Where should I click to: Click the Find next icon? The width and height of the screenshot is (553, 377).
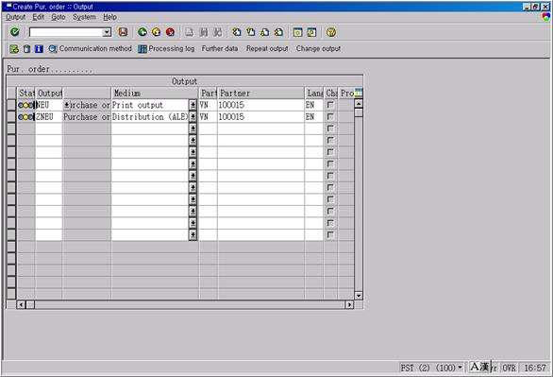tap(218, 32)
